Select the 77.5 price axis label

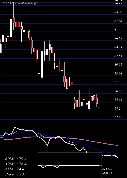click(x=117, y=82)
